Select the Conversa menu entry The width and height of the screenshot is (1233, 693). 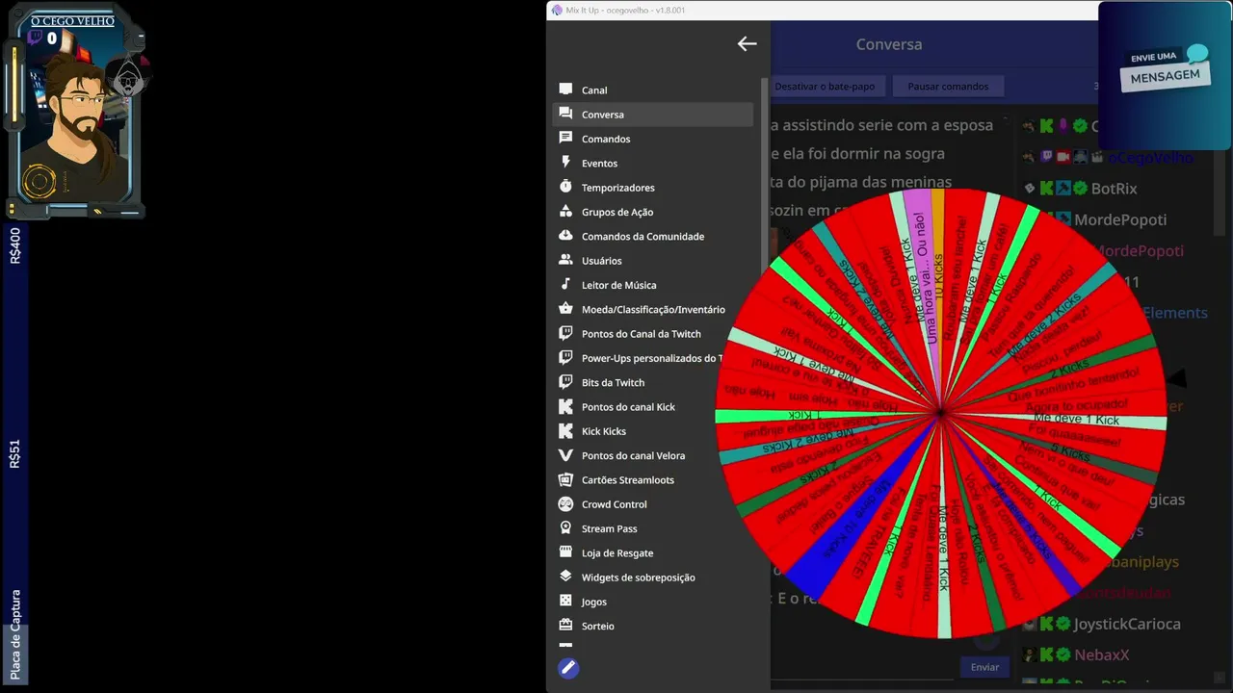(x=652, y=115)
